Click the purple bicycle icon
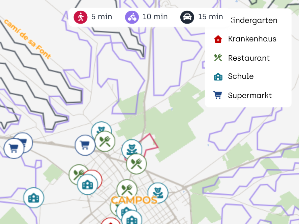This screenshot has width=299, height=224. click(132, 17)
